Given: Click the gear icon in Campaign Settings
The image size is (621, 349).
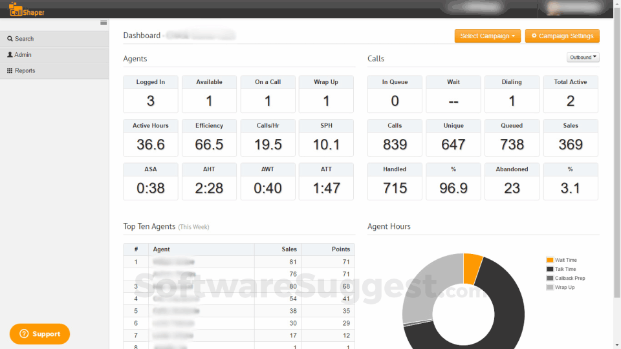Looking at the screenshot, I should [534, 36].
